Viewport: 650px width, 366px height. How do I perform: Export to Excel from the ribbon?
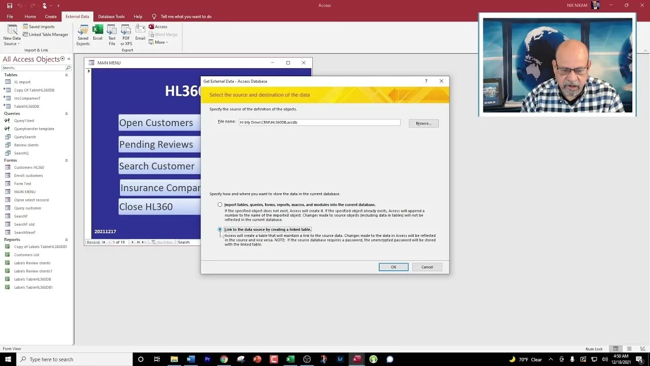pos(97,33)
